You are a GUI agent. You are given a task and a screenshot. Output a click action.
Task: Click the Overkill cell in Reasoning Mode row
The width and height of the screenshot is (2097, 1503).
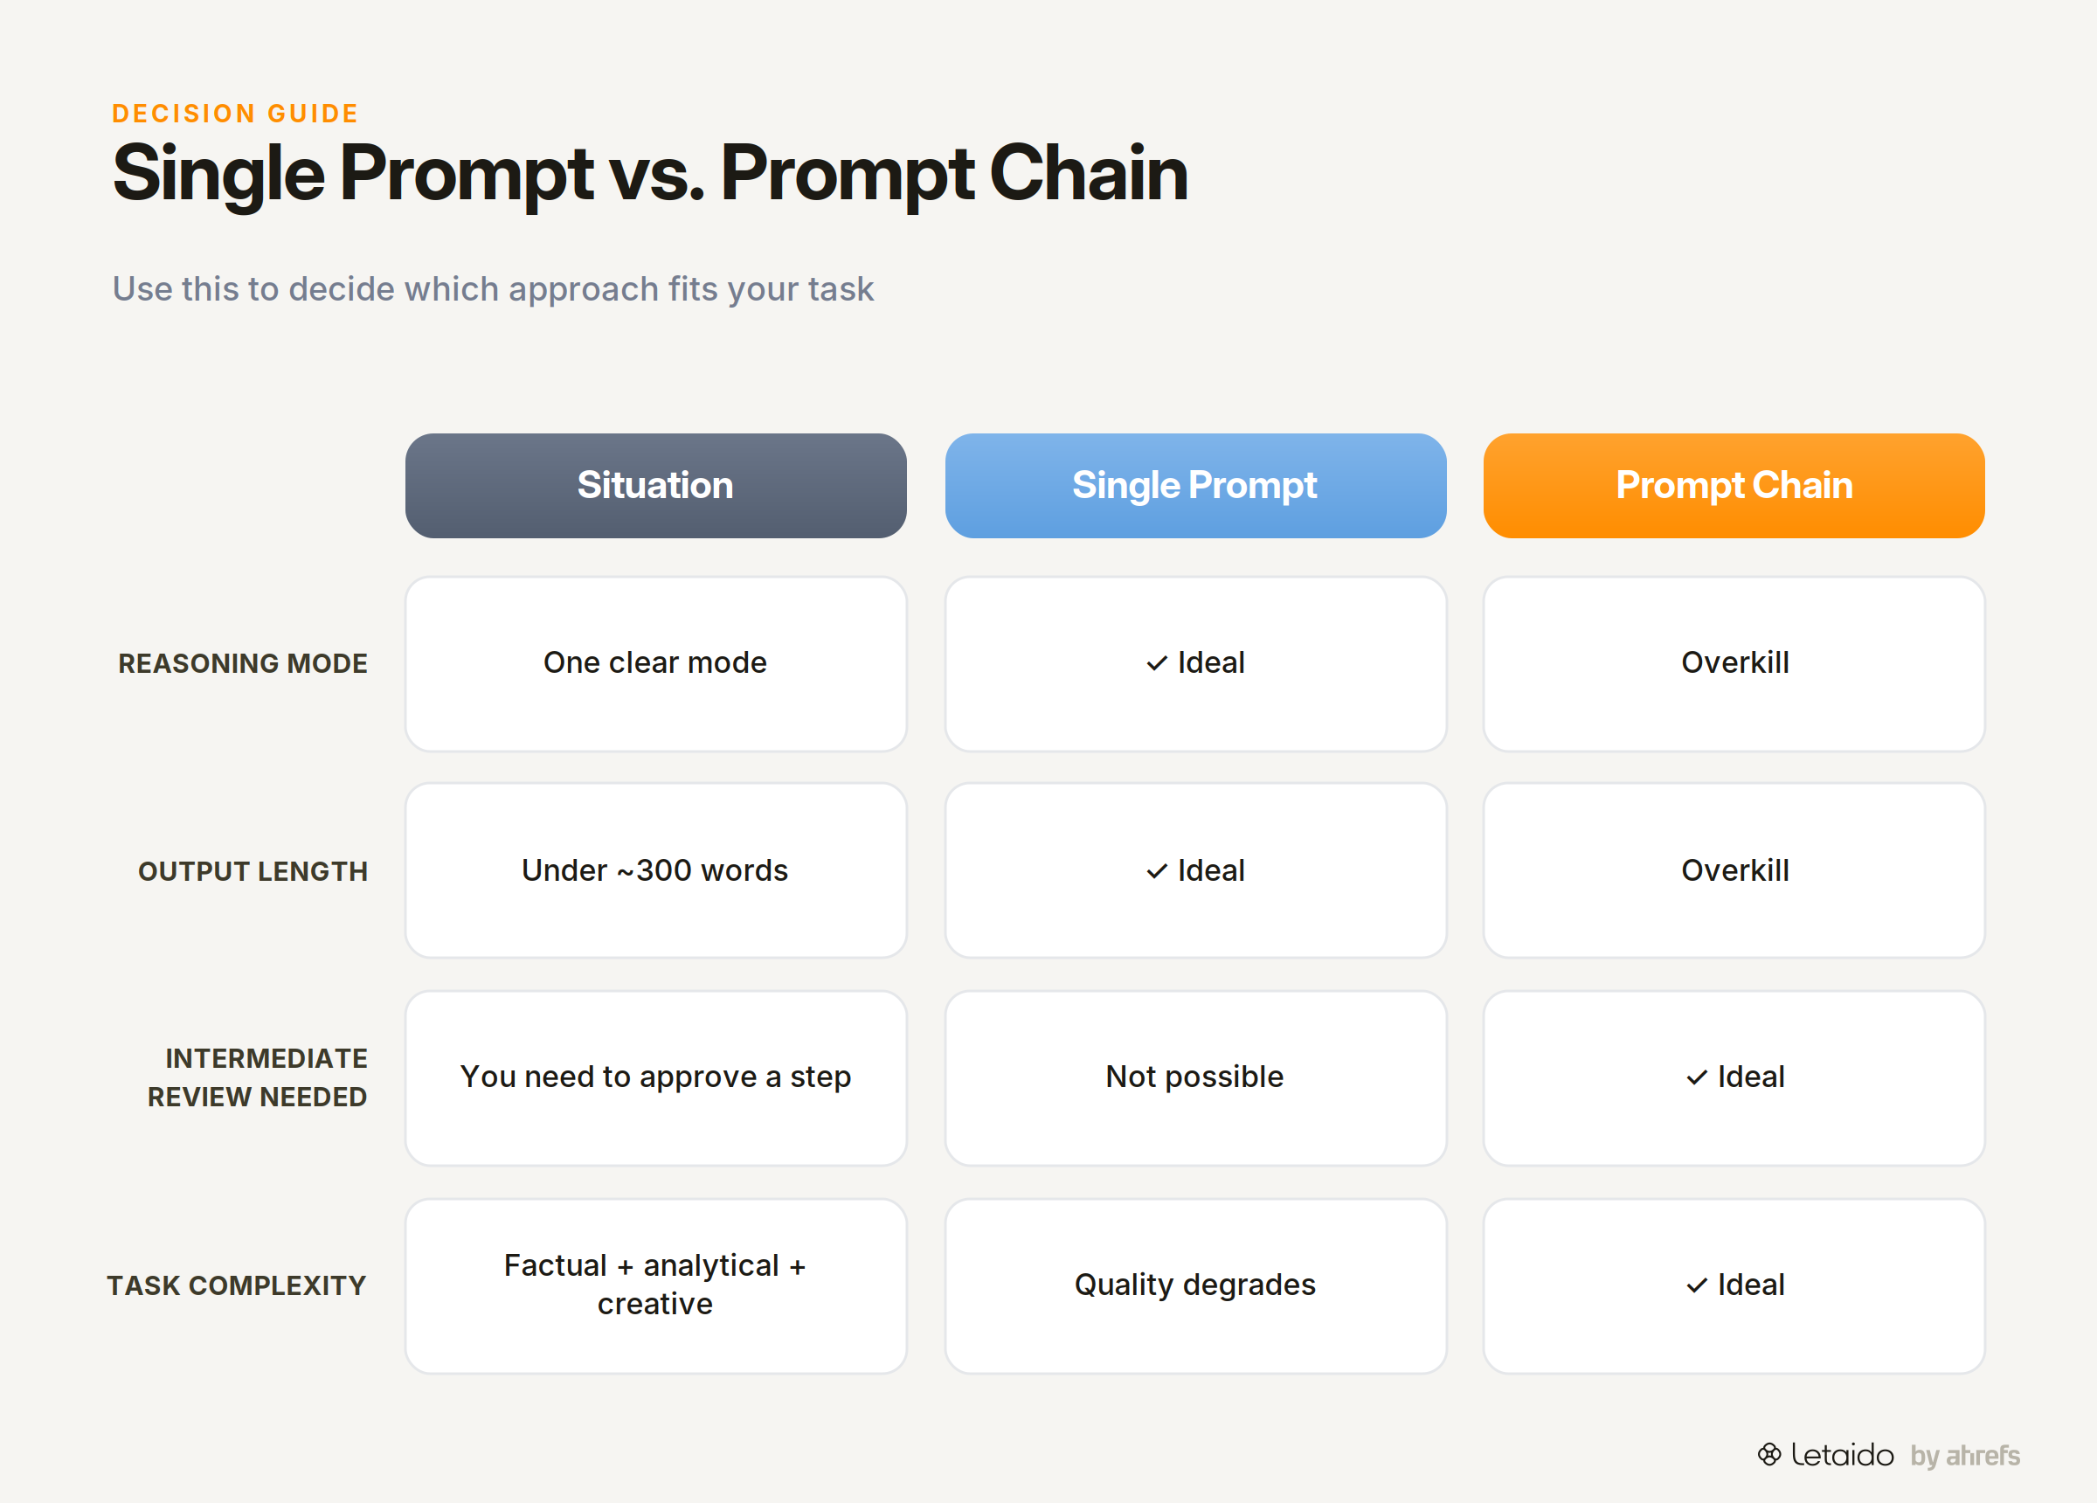(x=1734, y=664)
